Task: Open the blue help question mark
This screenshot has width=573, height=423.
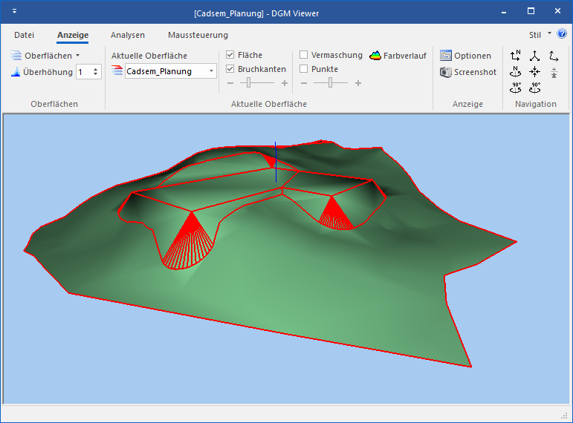Action: click(562, 34)
